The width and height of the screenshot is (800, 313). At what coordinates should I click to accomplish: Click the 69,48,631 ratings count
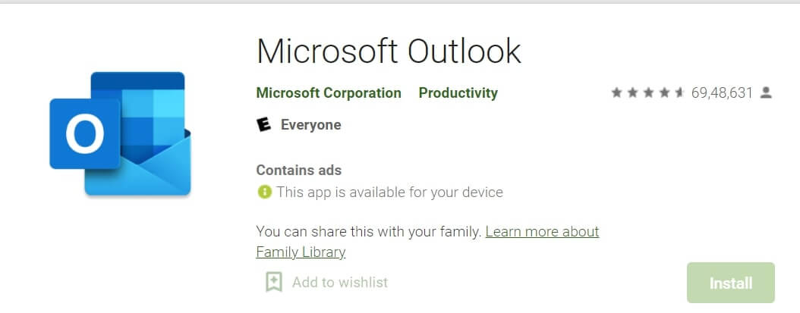pyautogui.click(x=722, y=93)
